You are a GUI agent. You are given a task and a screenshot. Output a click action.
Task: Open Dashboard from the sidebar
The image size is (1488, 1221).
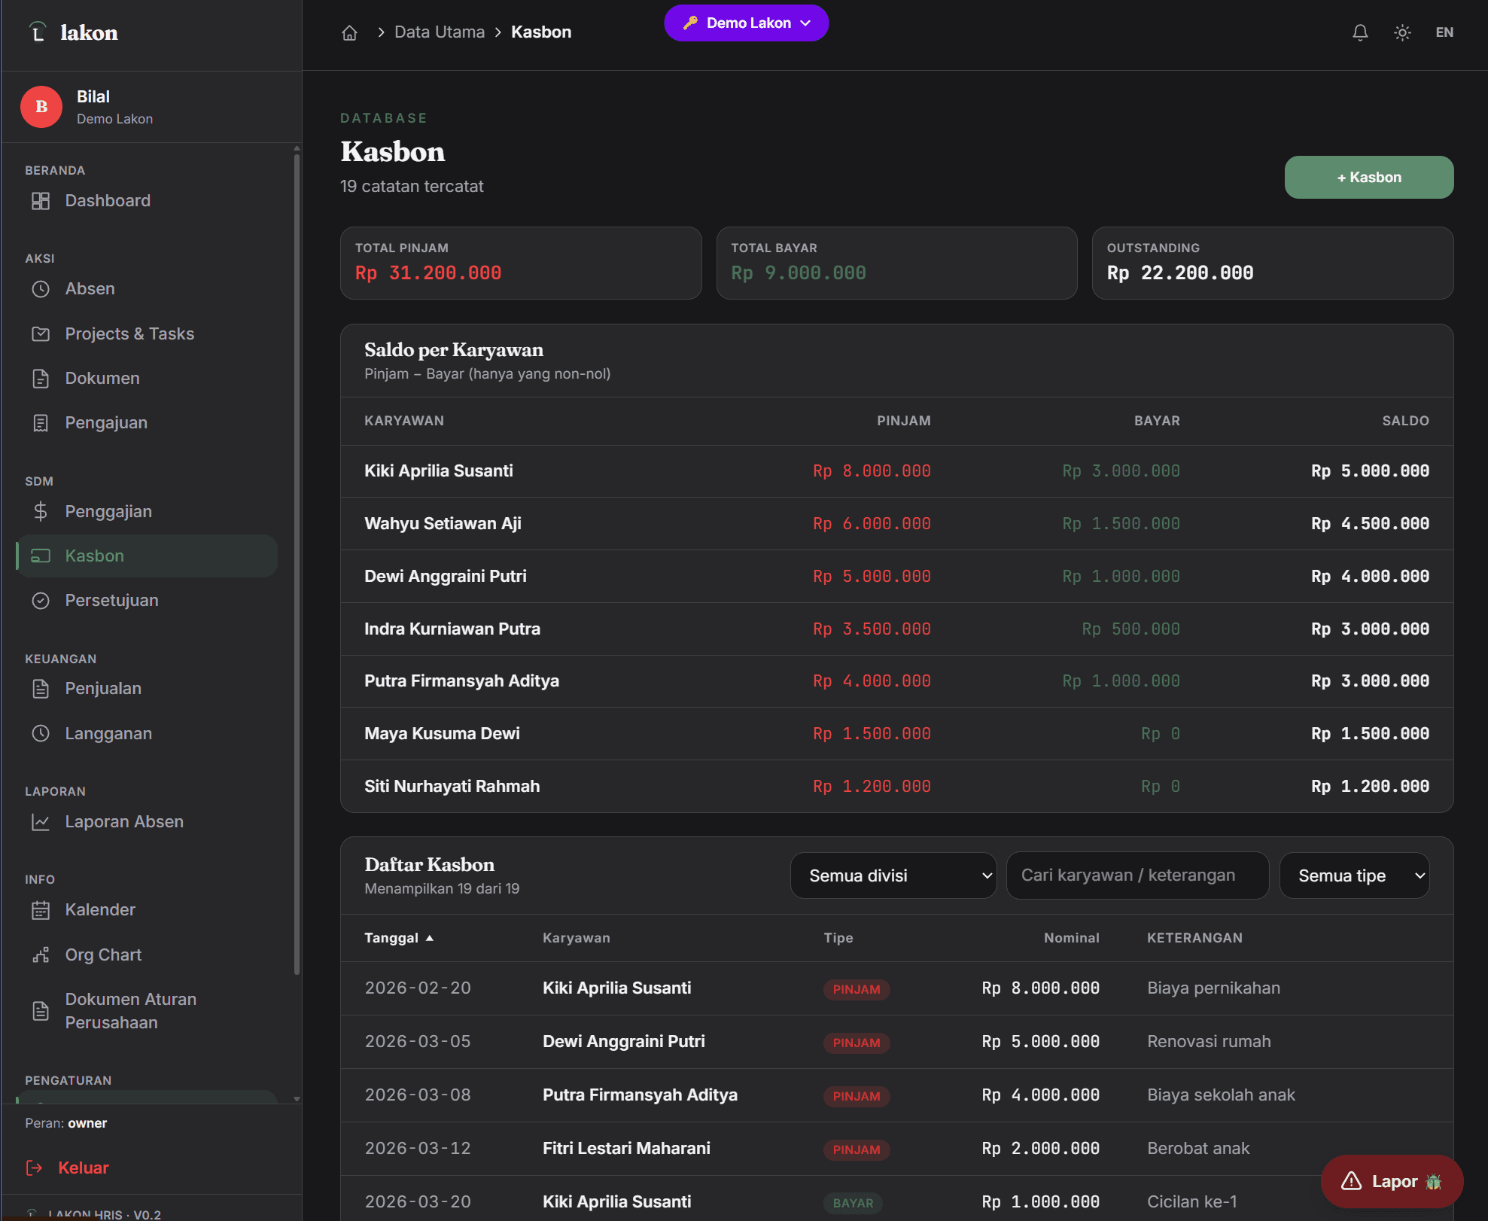147,201
